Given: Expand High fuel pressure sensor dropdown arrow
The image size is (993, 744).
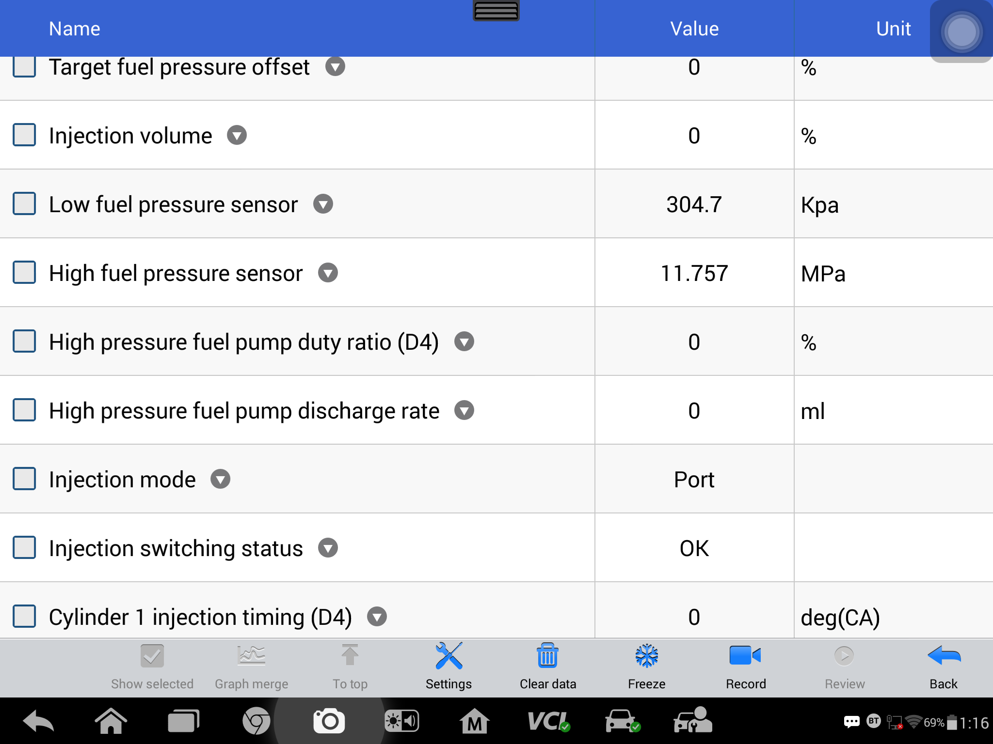Looking at the screenshot, I should pyautogui.click(x=328, y=273).
